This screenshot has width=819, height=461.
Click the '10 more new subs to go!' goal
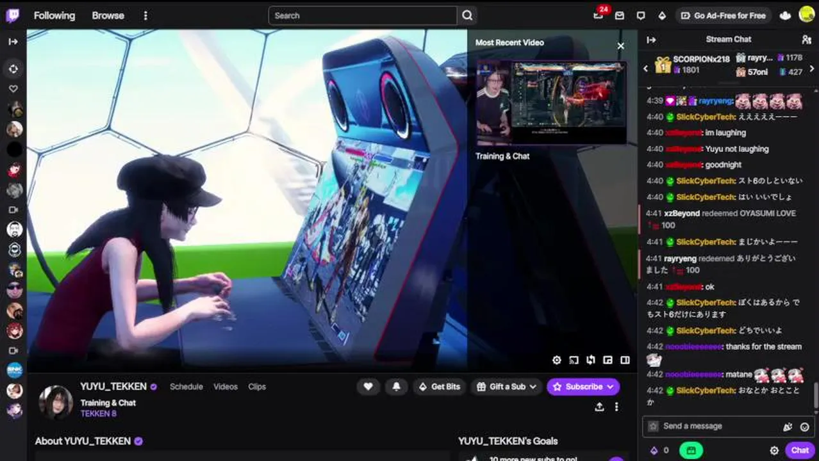click(x=533, y=458)
